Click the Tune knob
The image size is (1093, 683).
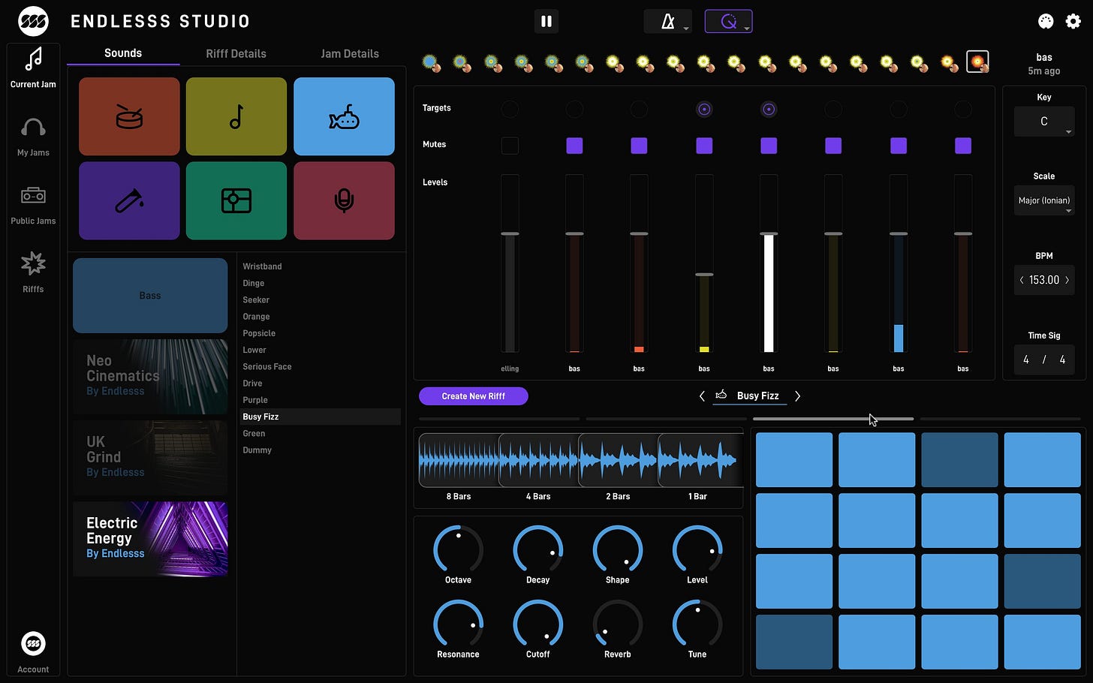[697, 624]
